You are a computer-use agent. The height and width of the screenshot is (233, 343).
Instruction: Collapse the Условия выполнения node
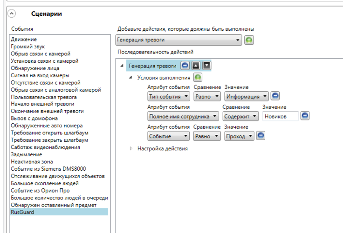(130, 77)
